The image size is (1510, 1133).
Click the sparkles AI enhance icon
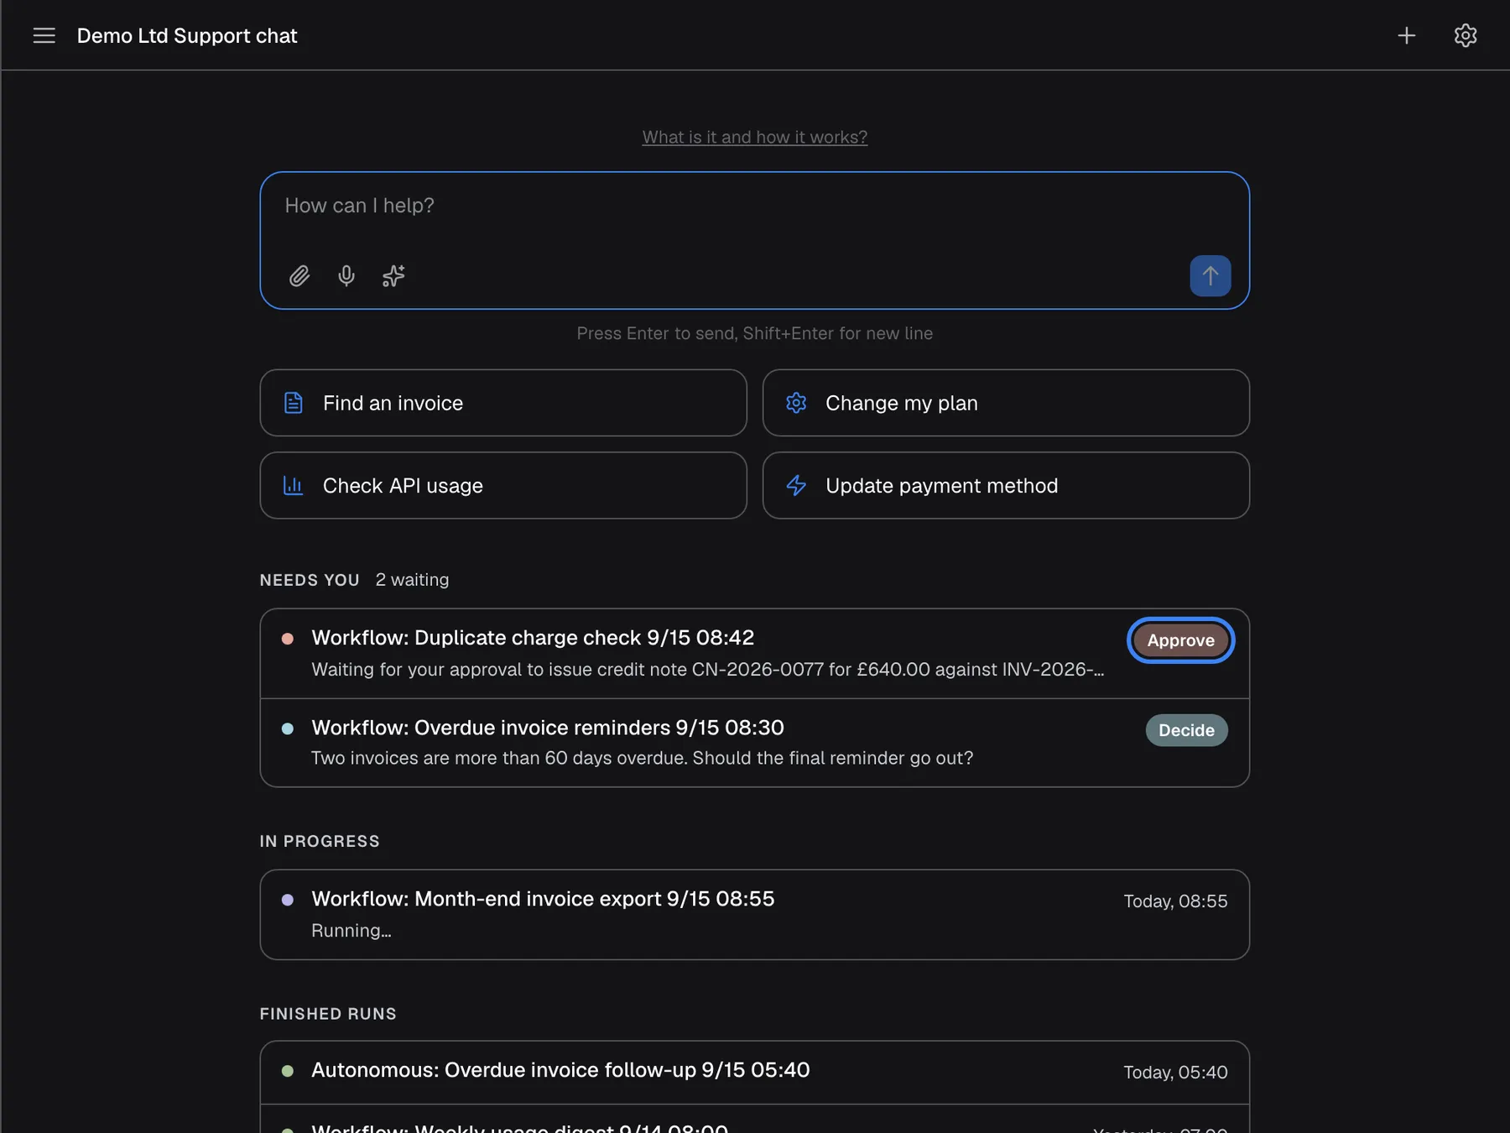pyautogui.click(x=393, y=276)
